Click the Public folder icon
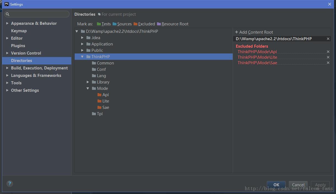Image resolution: width=336 pixels, height=194 pixels. (x=88, y=50)
